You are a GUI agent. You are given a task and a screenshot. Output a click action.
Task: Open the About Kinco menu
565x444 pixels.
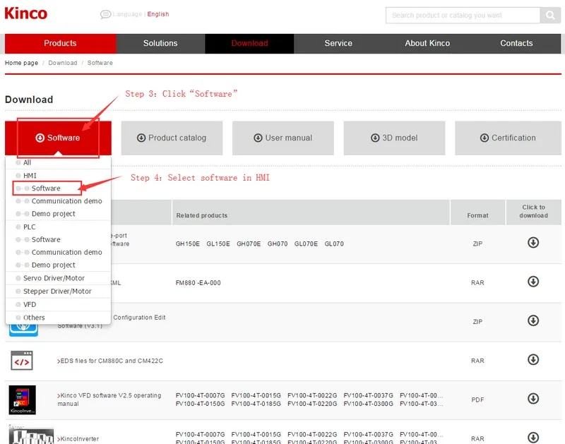[427, 44]
